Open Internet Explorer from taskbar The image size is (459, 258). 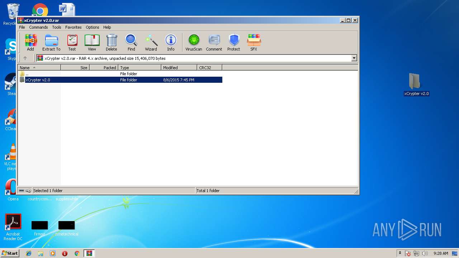pyautogui.click(x=29, y=253)
